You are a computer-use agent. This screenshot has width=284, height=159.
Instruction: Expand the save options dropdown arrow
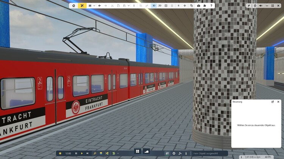pos(94,6)
